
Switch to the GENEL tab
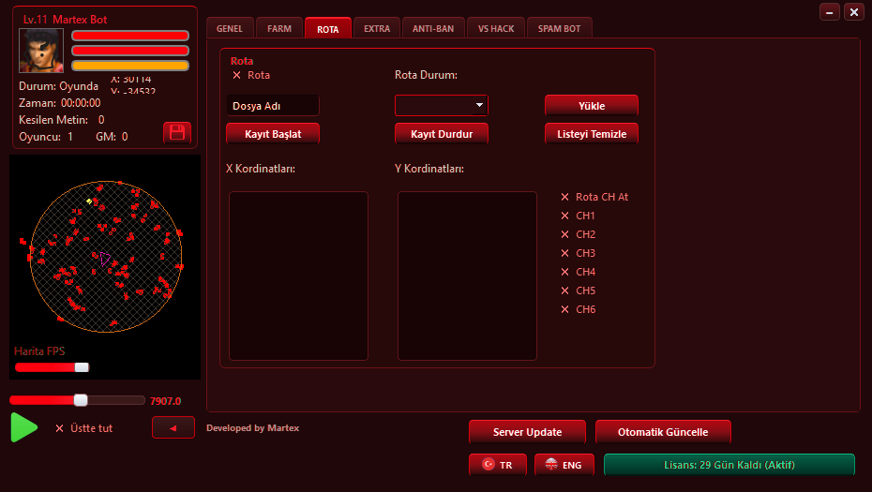tap(230, 28)
